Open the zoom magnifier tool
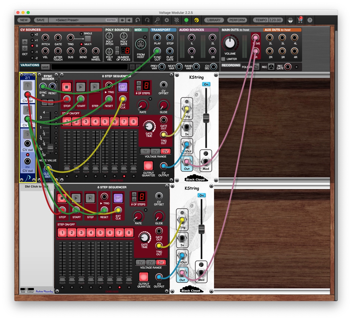352x320 pixels. point(157,20)
